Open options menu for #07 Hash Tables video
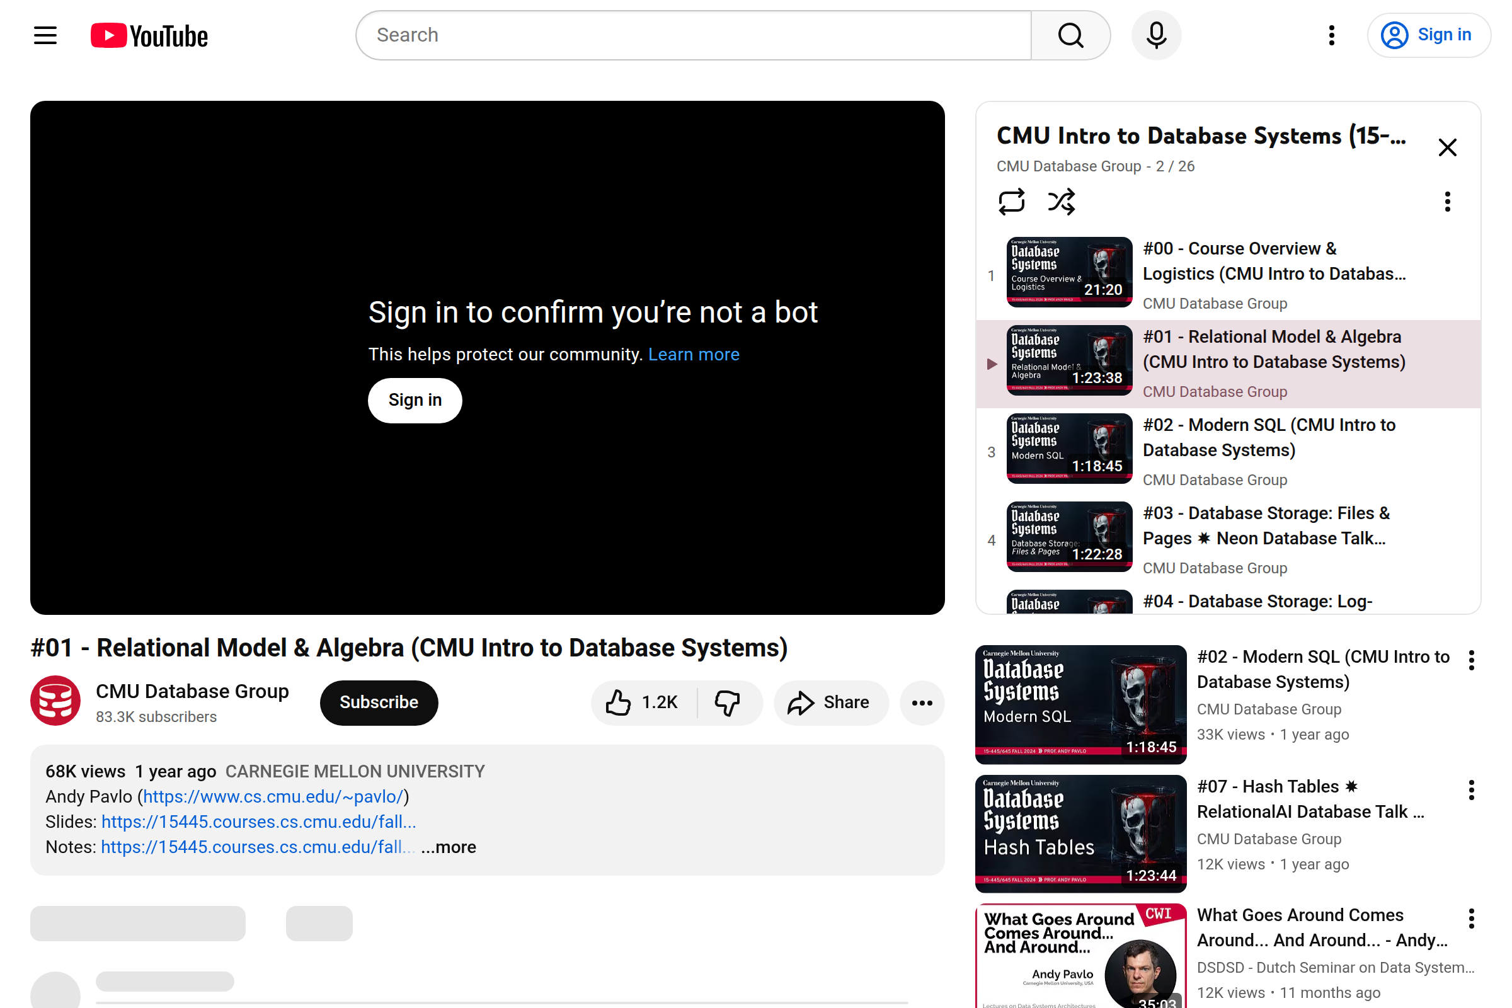The height and width of the screenshot is (1008, 1512). 1471,790
